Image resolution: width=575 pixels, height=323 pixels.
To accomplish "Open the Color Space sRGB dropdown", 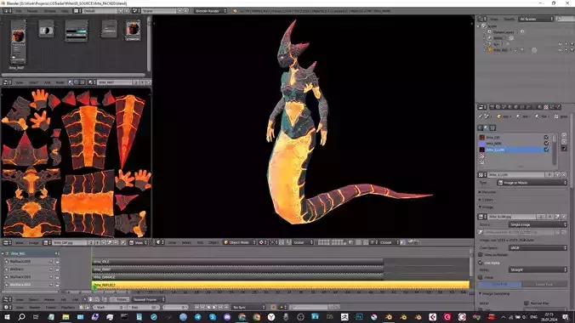I will (538, 248).
